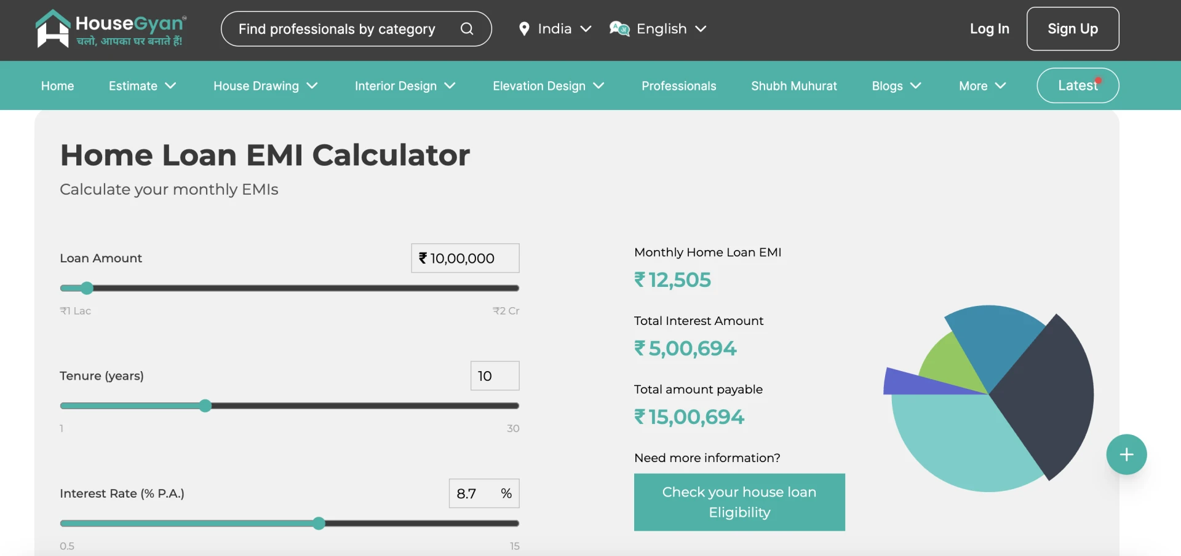
Task: Click the search magnifying glass icon
Action: 467,28
